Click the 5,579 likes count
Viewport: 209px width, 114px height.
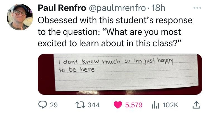tap(134, 105)
